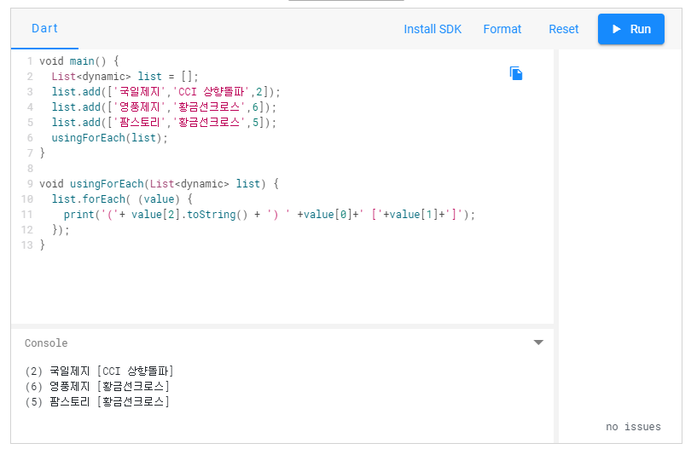This screenshot has height=449, width=691.
Task: Copy the code with the clipboard icon
Action: pyautogui.click(x=516, y=73)
